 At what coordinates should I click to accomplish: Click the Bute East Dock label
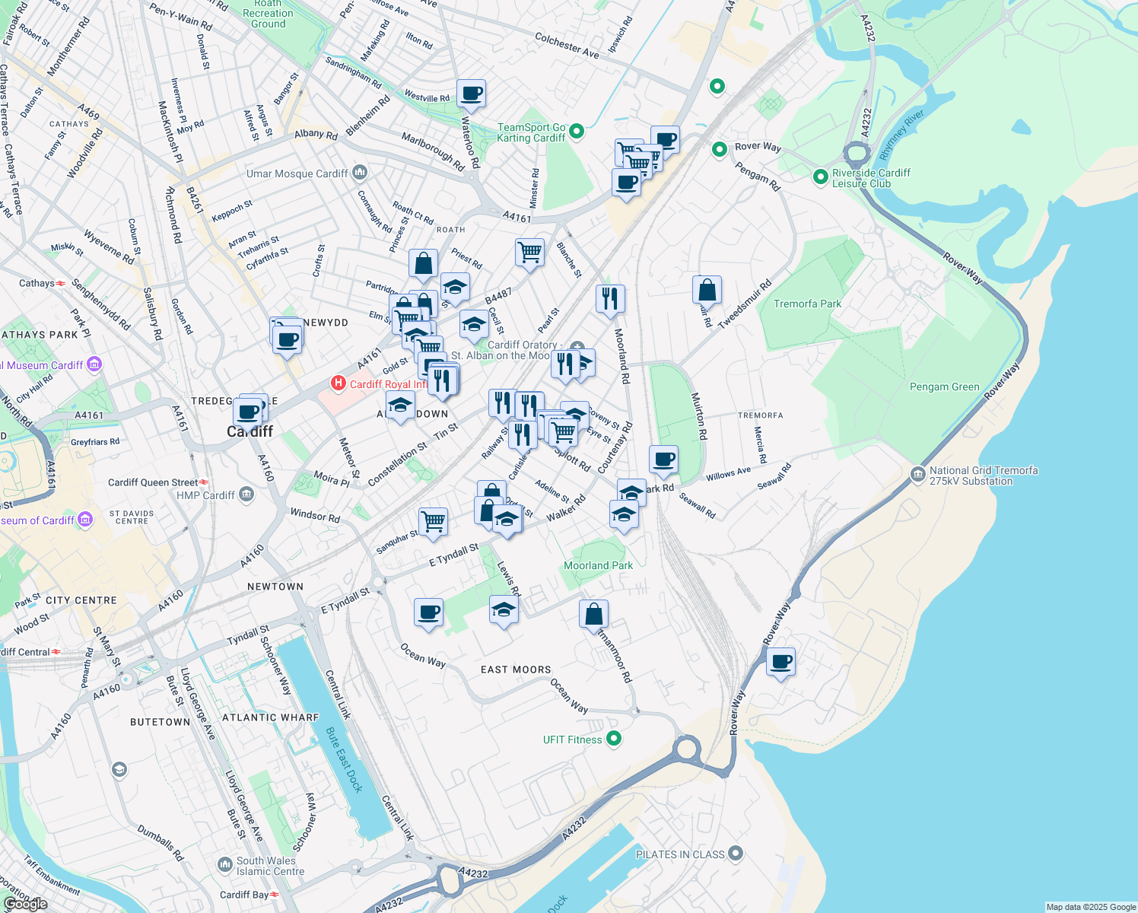pos(344,760)
